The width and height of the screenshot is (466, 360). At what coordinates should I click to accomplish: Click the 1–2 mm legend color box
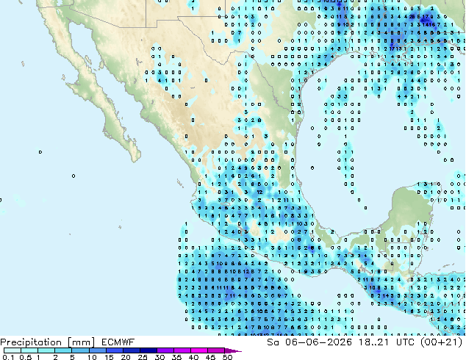click(46, 350)
